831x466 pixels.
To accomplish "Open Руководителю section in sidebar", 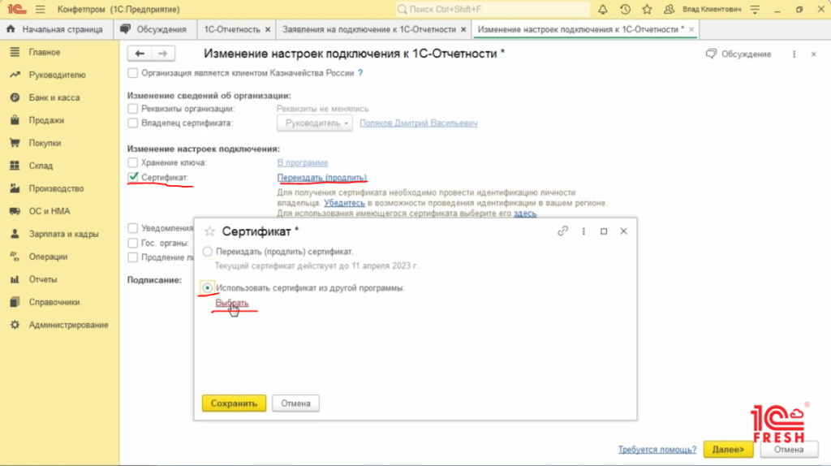I will [x=59, y=75].
